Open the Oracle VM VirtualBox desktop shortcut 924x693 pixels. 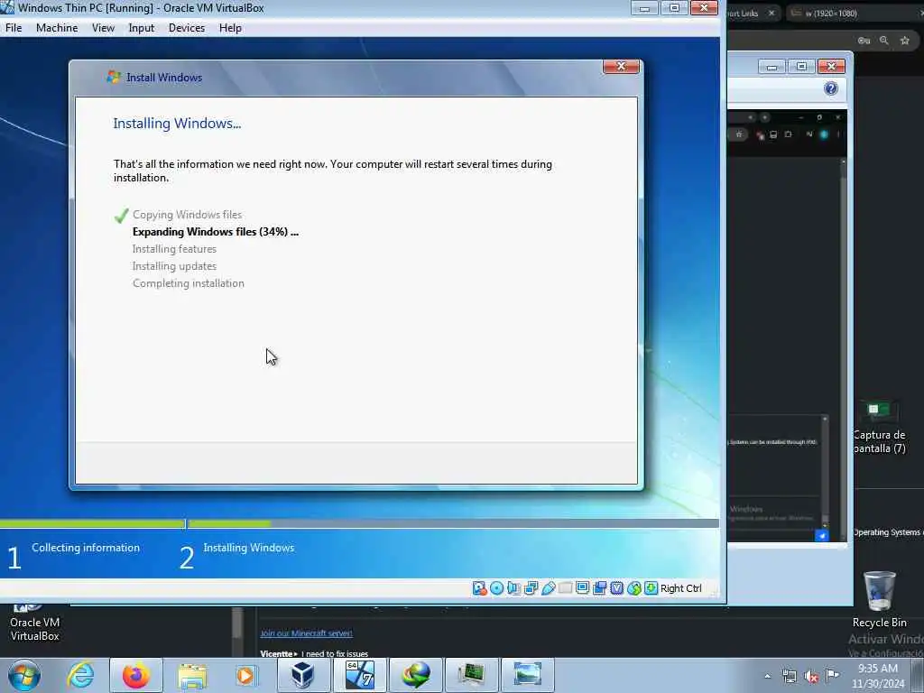[x=35, y=623]
